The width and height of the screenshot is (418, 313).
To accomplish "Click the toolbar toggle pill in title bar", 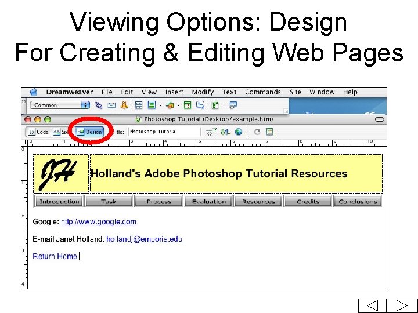I will (x=380, y=119).
